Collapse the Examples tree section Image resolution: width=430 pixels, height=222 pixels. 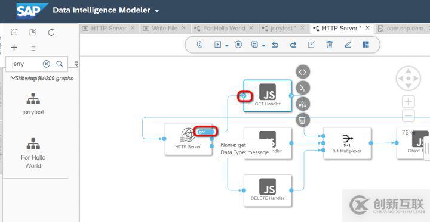point(13,78)
